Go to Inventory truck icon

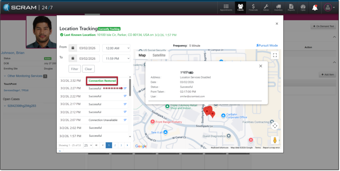point(278,8)
